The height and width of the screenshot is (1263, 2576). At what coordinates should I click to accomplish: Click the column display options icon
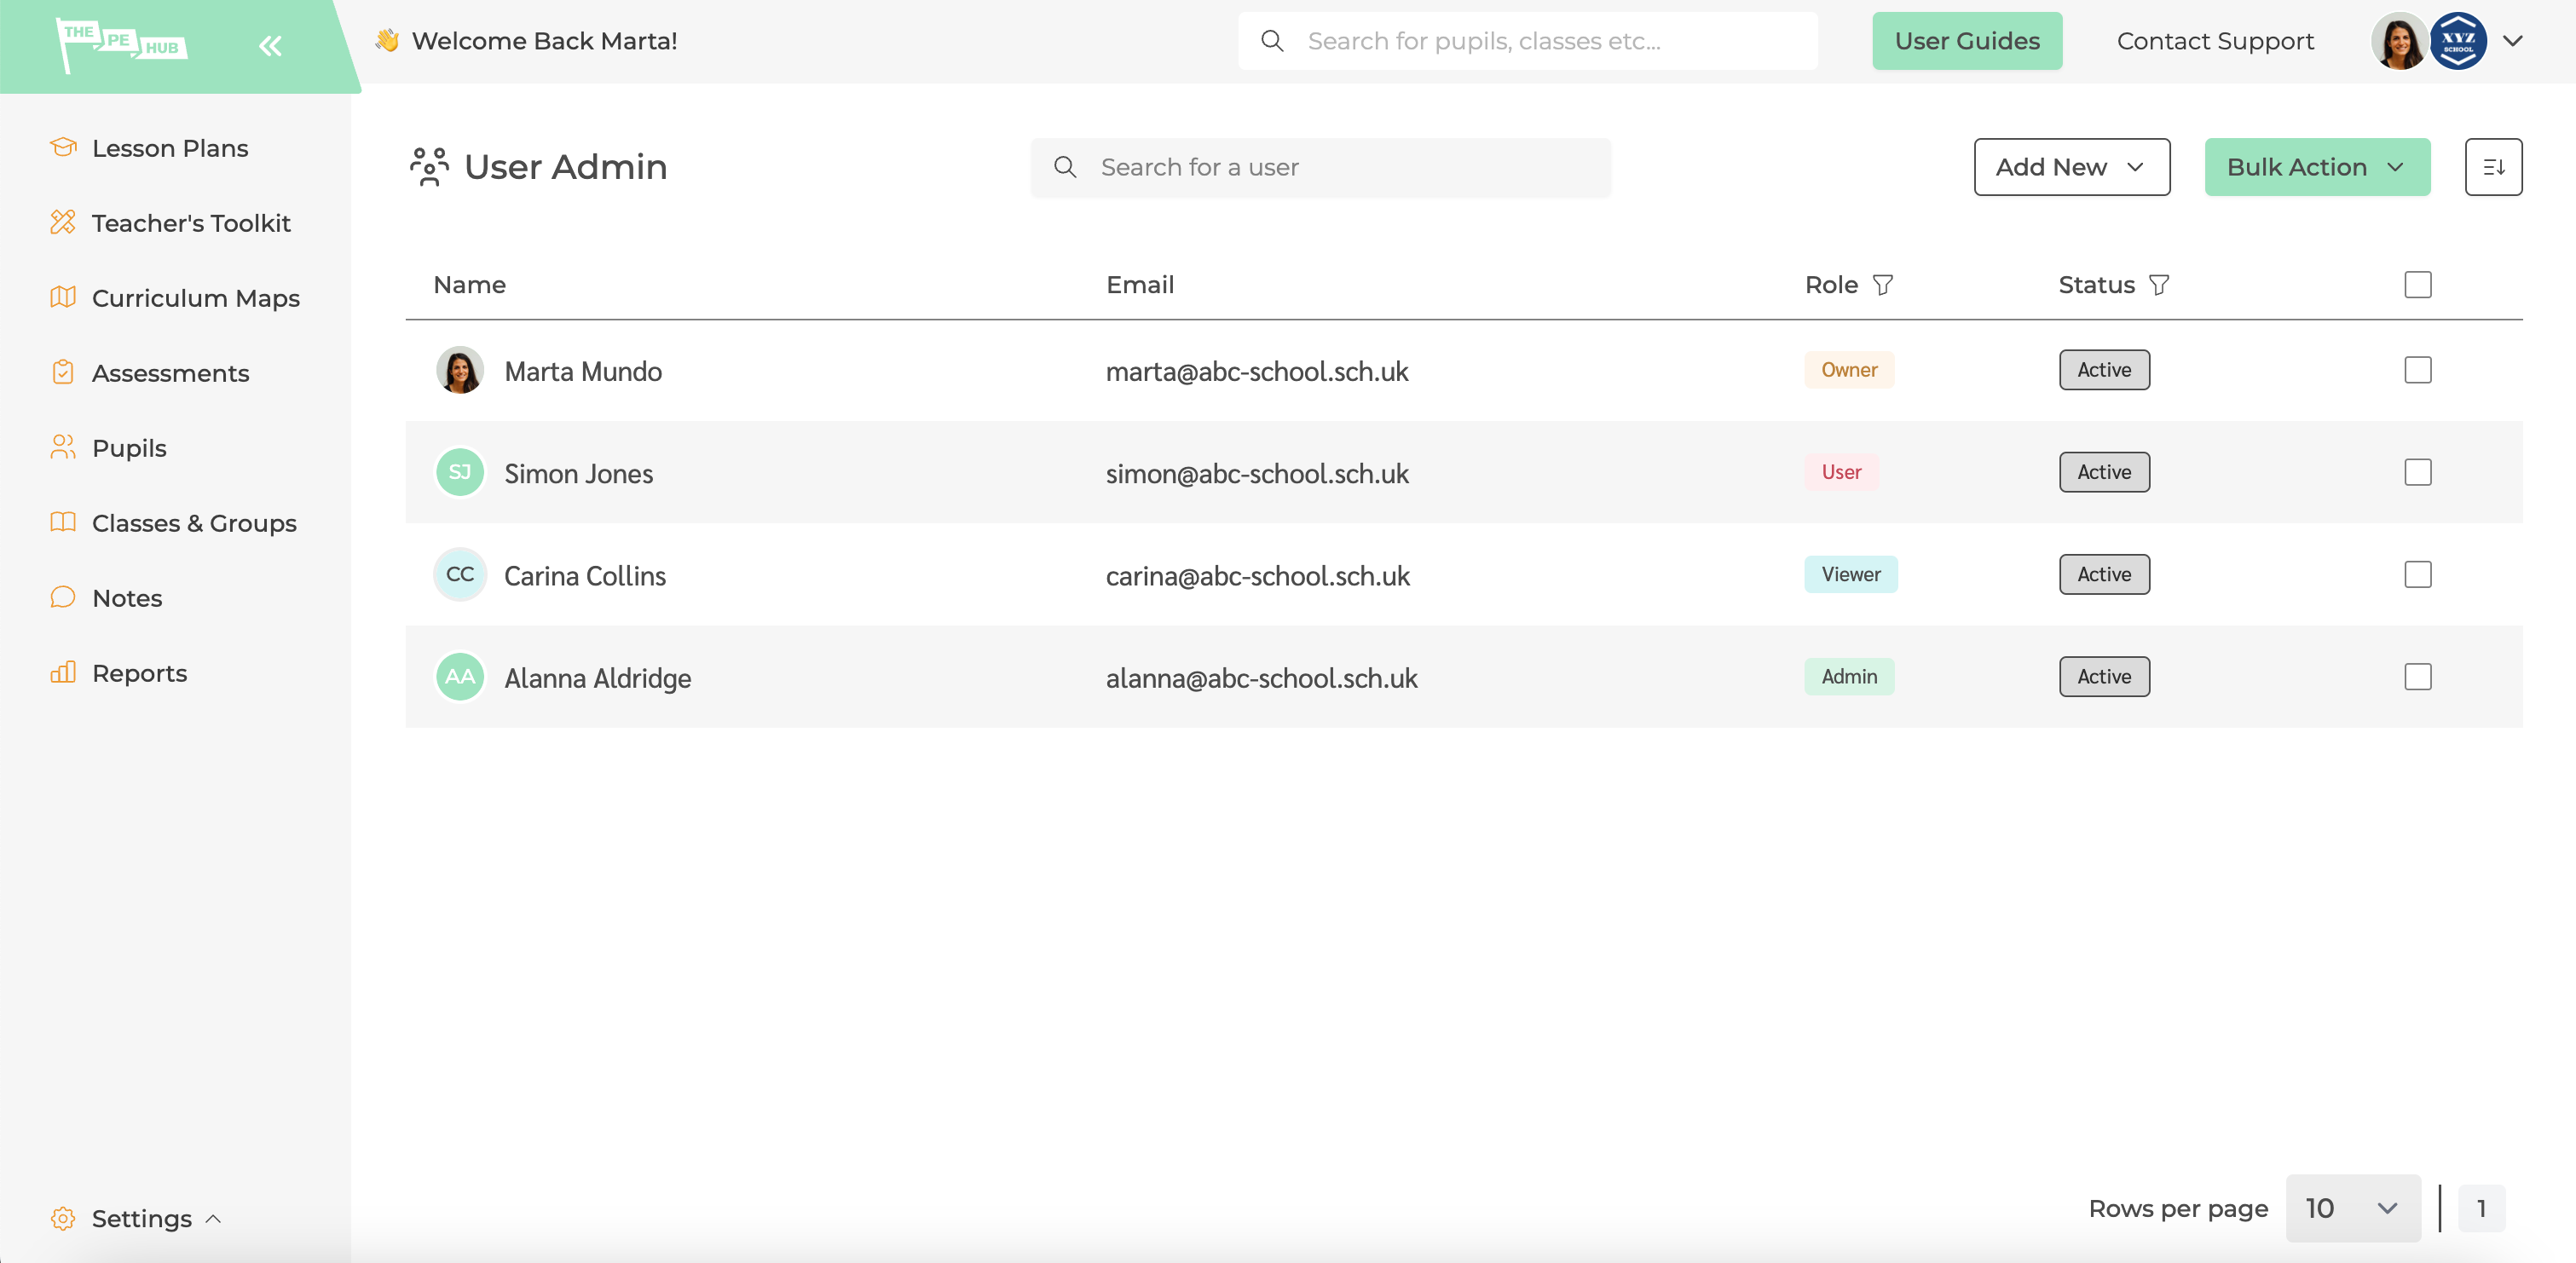[x=2492, y=166]
